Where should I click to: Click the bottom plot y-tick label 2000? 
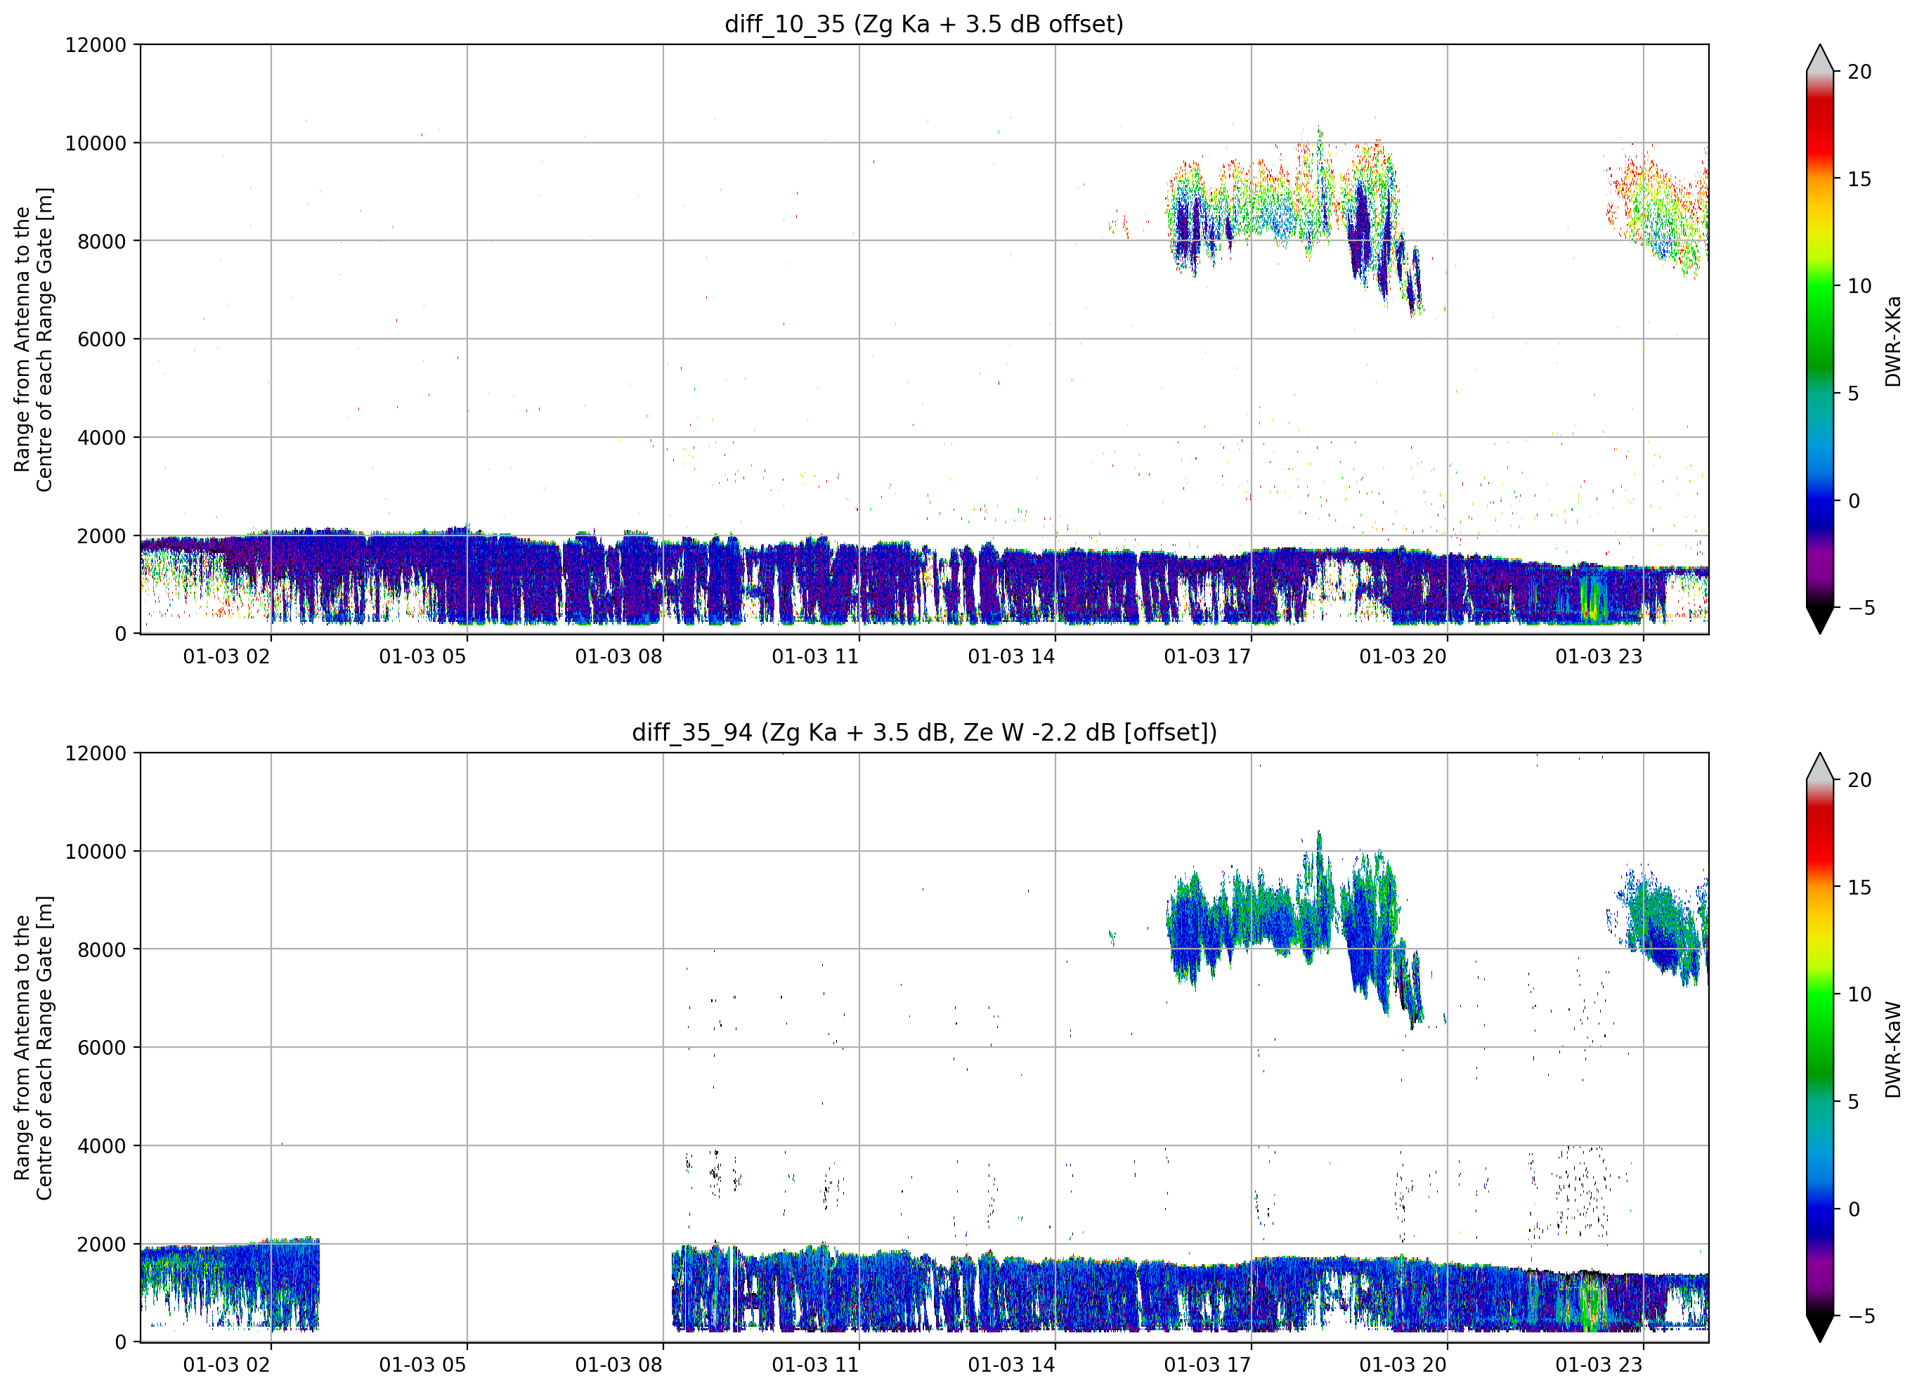[x=101, y=1245]
